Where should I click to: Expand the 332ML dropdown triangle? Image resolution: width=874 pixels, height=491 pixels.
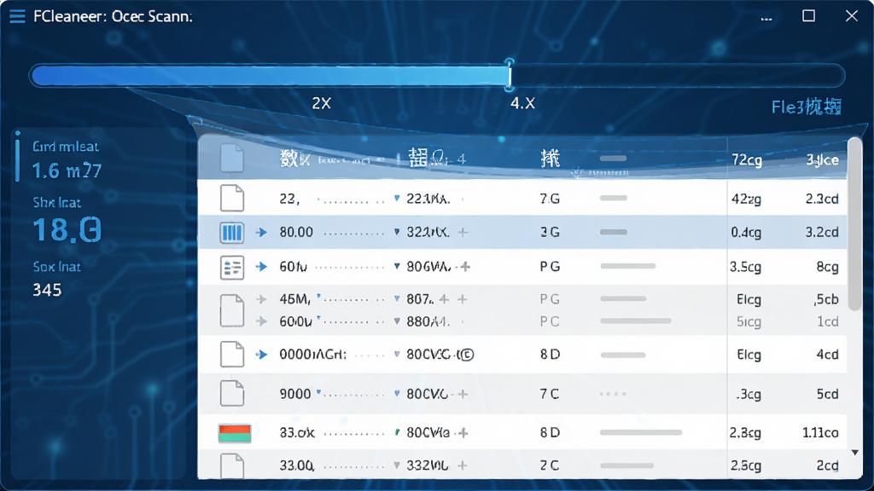click(397, 465)
